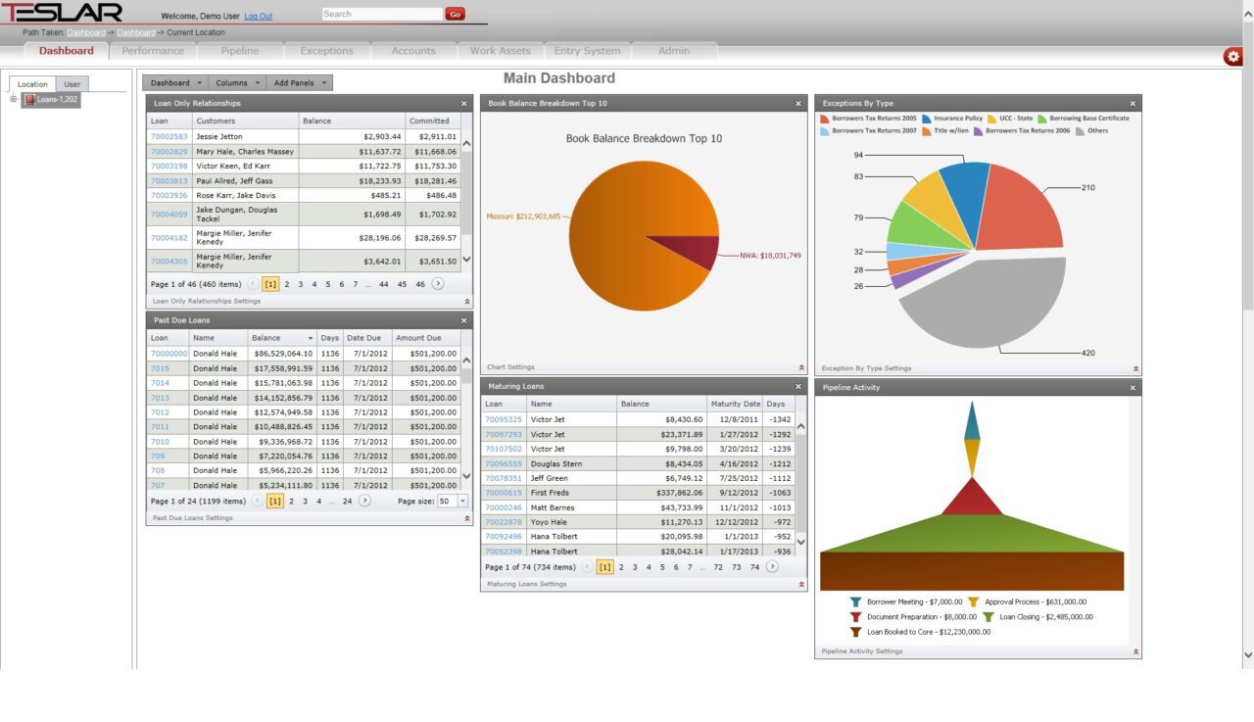Viewport: 1254px width, 722px height.
Task: Switch to the Work Assets tab
Action: click(501, 51)
